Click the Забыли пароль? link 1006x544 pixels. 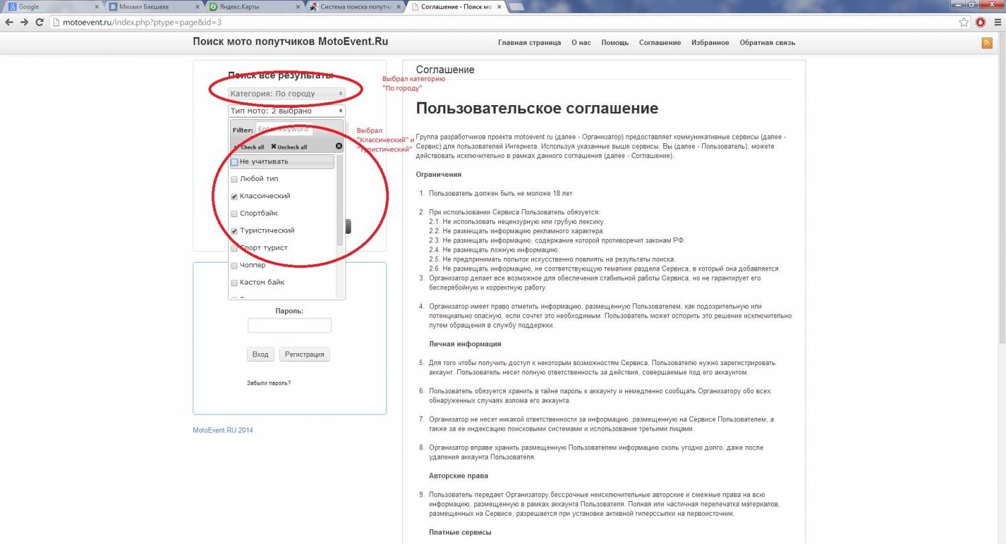point(269,383)
